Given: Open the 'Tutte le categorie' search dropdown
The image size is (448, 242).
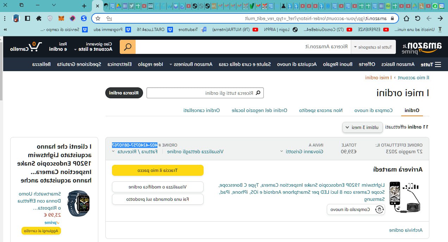Looking at the screenshot, I should pyautogui.click(x=373, y=47).
